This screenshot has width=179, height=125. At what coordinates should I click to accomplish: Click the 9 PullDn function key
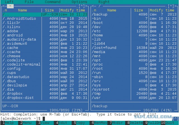pyautogui.click(x=153, y=123)
